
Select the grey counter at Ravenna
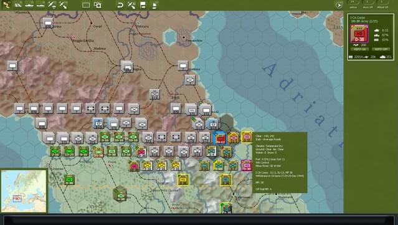point(182,66)
